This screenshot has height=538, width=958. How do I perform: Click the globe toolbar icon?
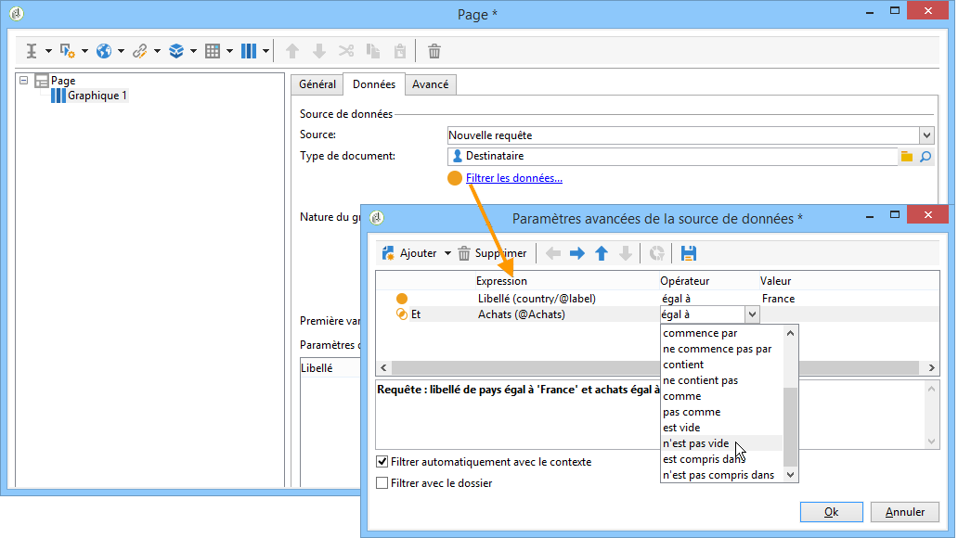point(104,51)
